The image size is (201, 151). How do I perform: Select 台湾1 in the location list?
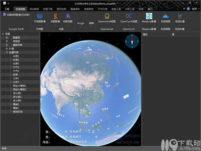tap(16, 56)
